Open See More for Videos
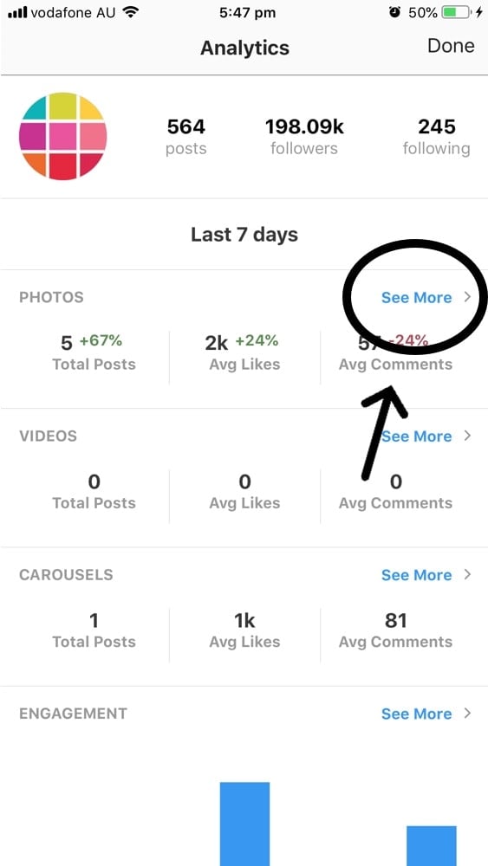 click(417, 436)
